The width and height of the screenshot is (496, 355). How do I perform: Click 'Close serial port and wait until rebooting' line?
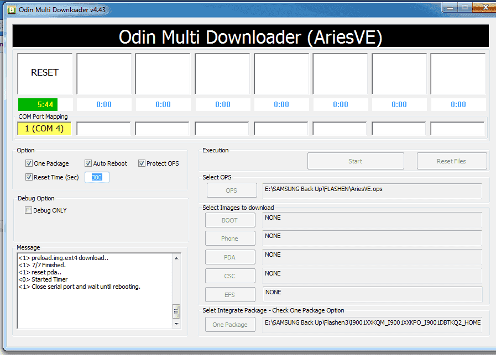click(x=79, y=287)
